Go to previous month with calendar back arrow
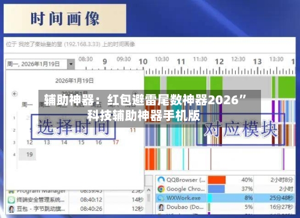This screenshot has height=218, width=300. click(x=14, y=93)
